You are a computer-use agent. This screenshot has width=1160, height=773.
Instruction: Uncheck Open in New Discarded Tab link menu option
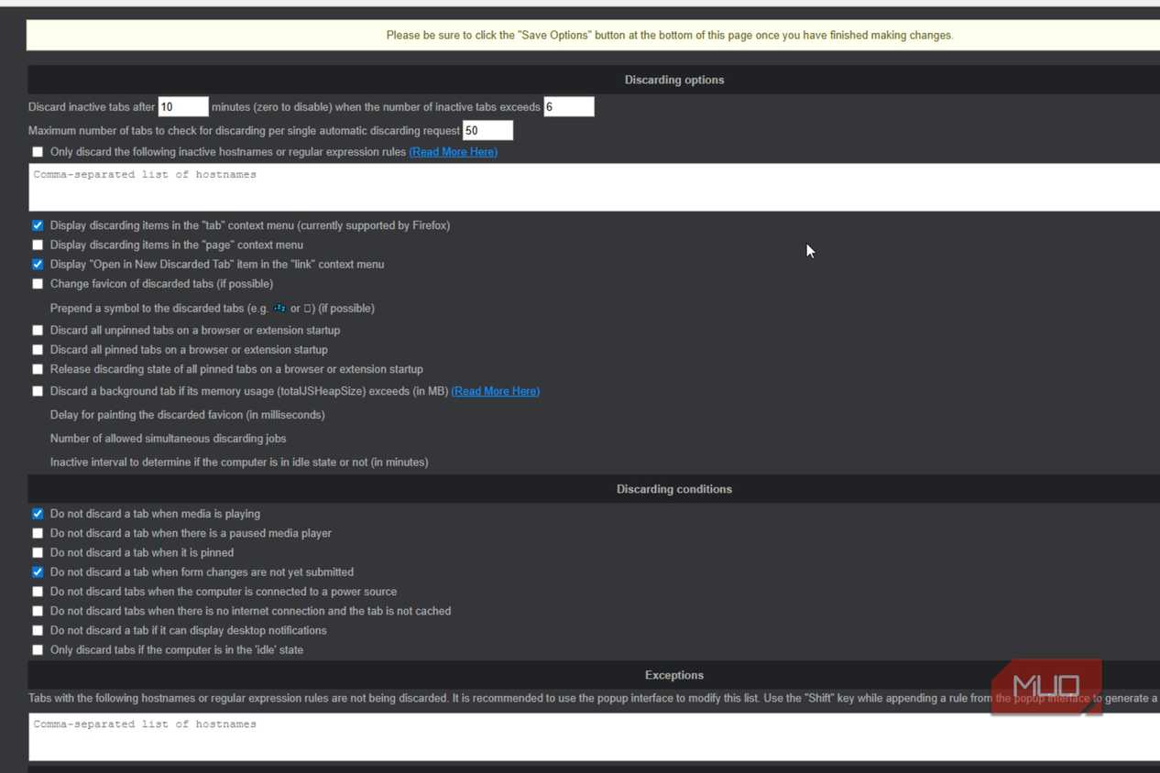(38, 264)
